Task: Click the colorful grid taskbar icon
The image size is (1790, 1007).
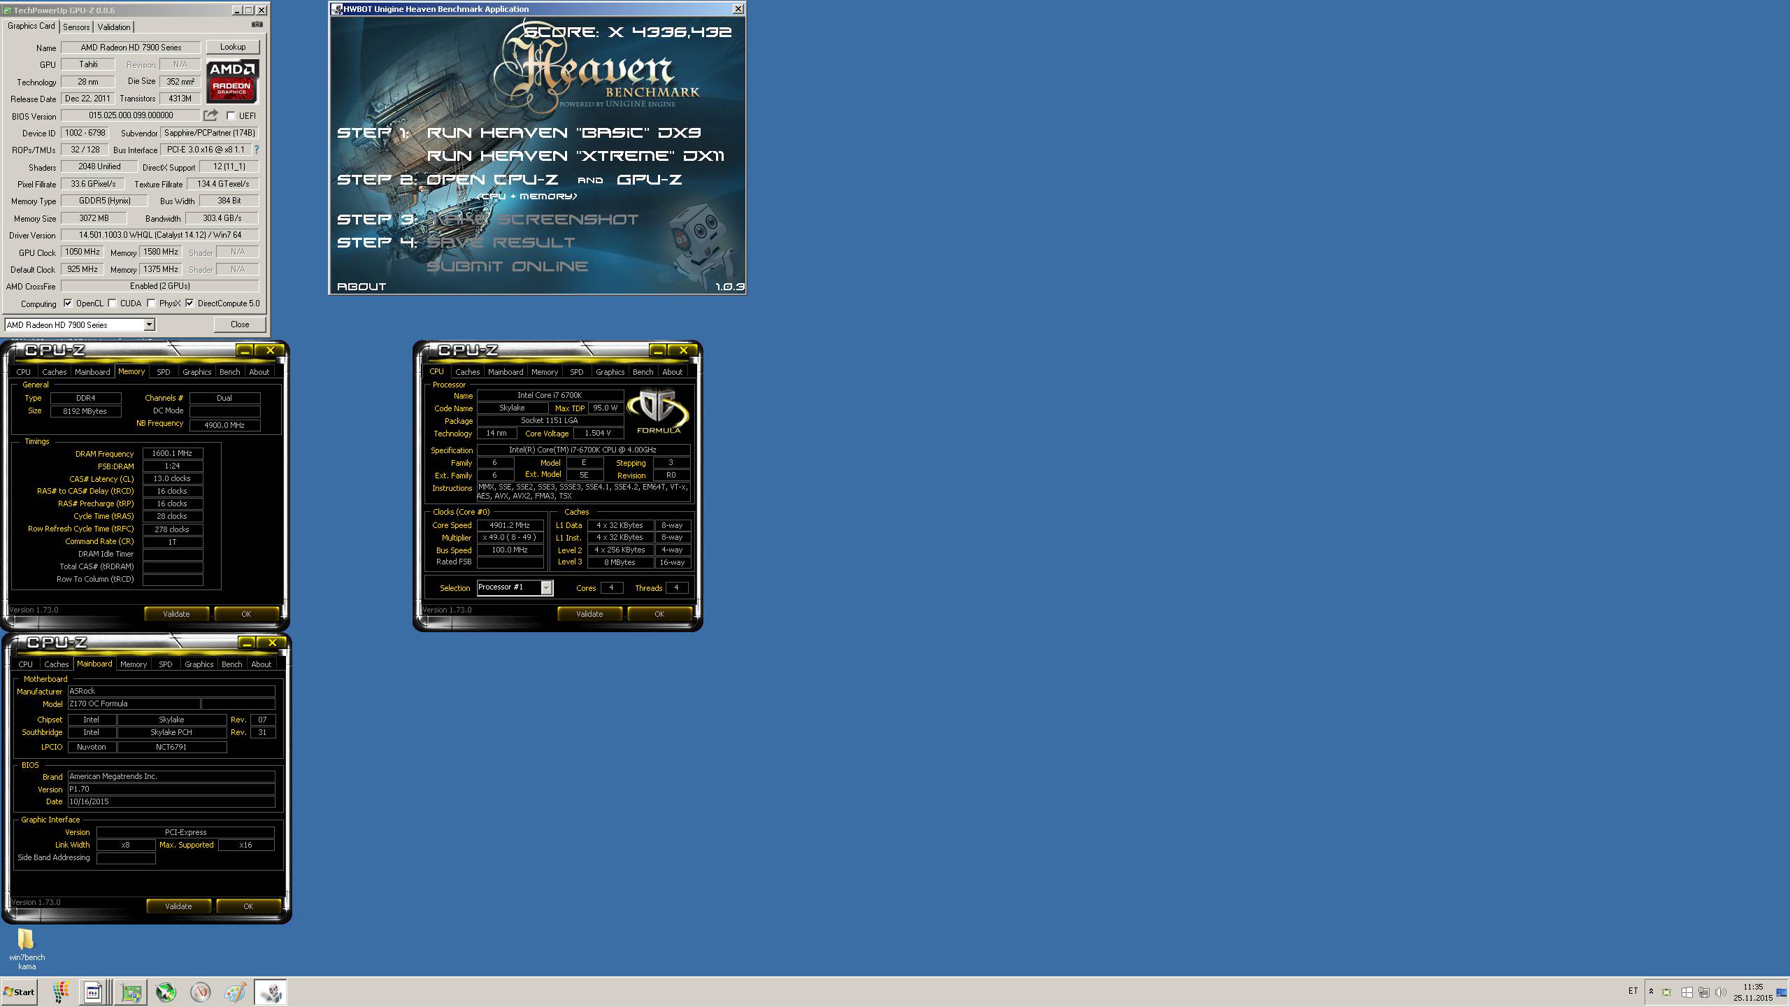Action: pyautogui.click(x=61, y=992)
